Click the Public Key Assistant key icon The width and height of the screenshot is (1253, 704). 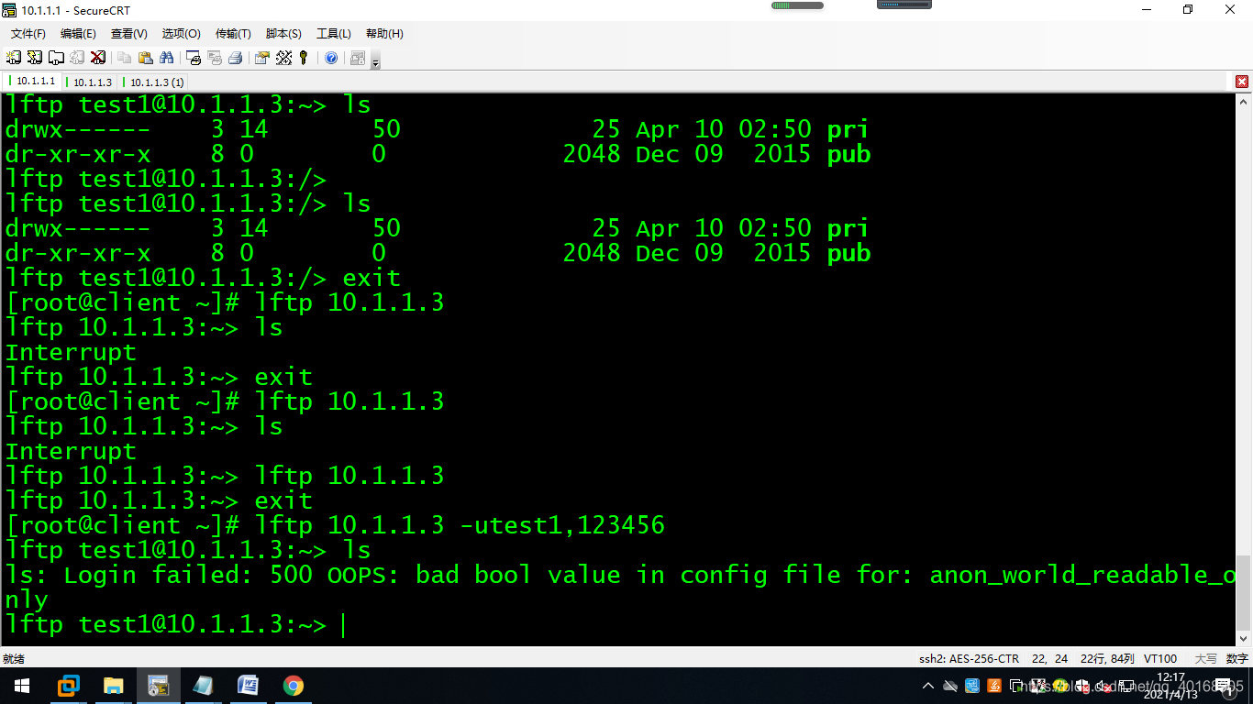[304, 58]
